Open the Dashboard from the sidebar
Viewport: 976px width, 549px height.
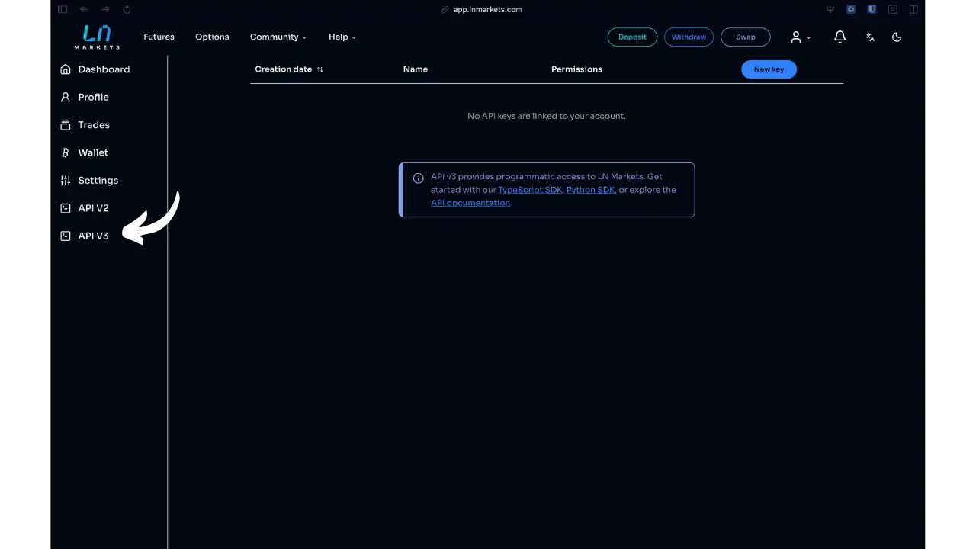104,69
